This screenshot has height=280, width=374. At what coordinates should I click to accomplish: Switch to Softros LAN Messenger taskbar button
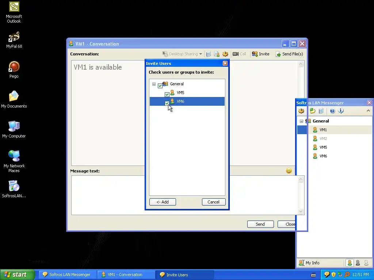click(x=67, y=275)
